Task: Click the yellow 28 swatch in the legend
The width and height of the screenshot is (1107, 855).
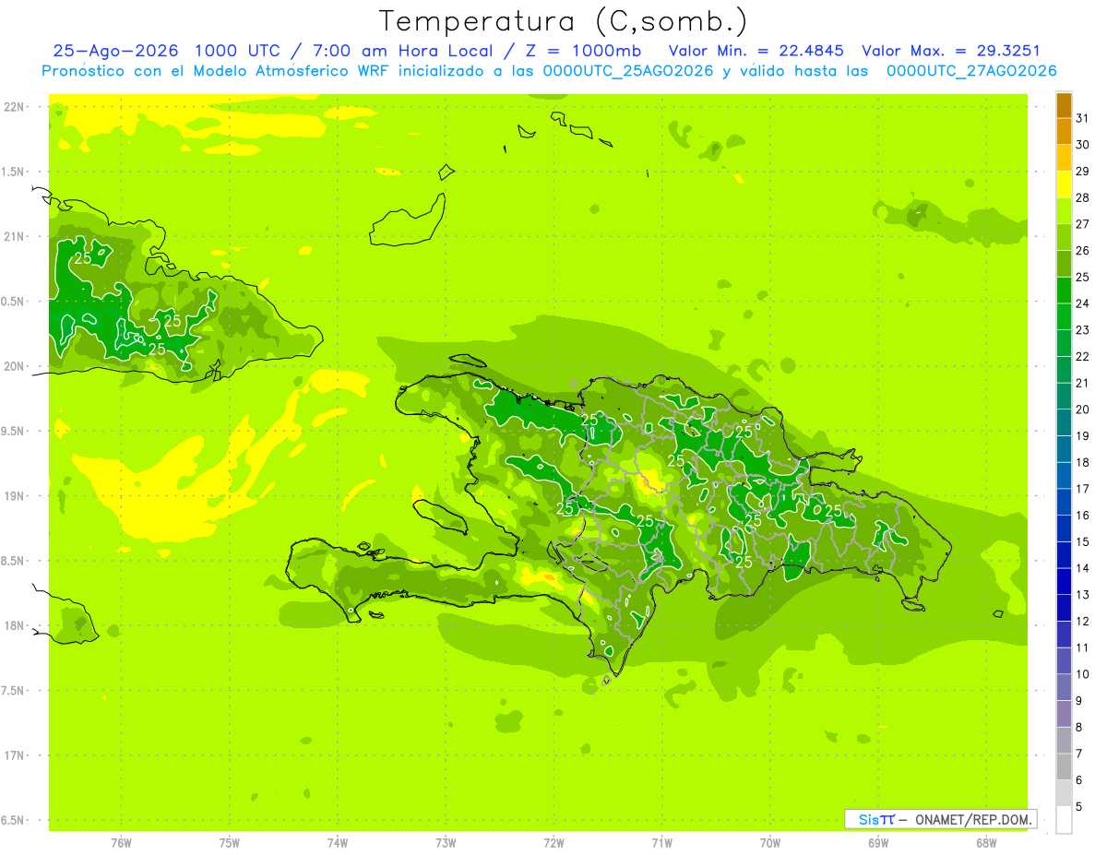Action: 1064,184
